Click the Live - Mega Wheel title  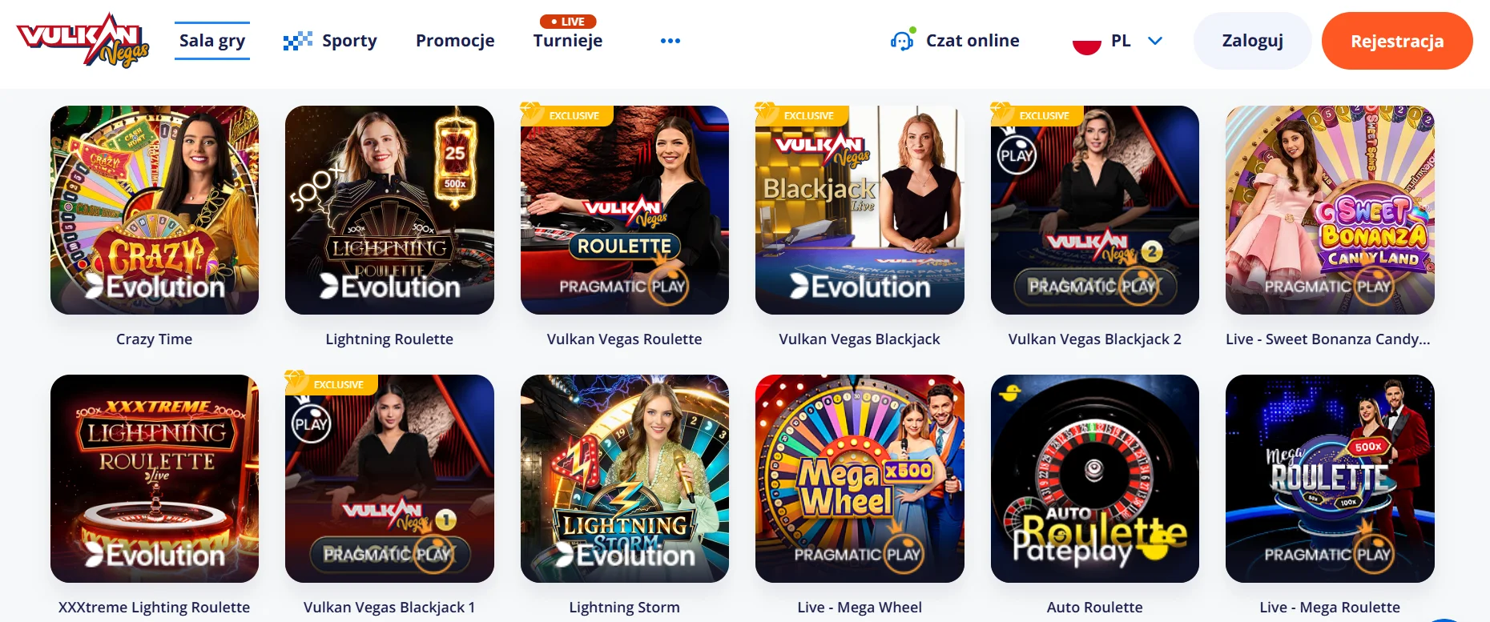860,607
